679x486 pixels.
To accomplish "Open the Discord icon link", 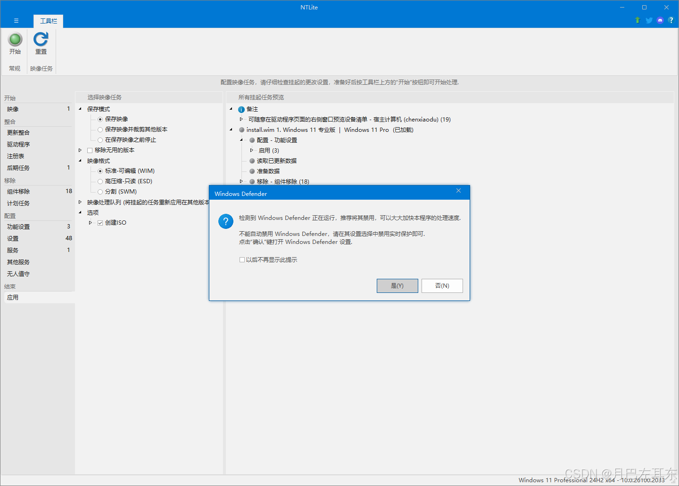I will pyautogui.click(x=660, y=20).
